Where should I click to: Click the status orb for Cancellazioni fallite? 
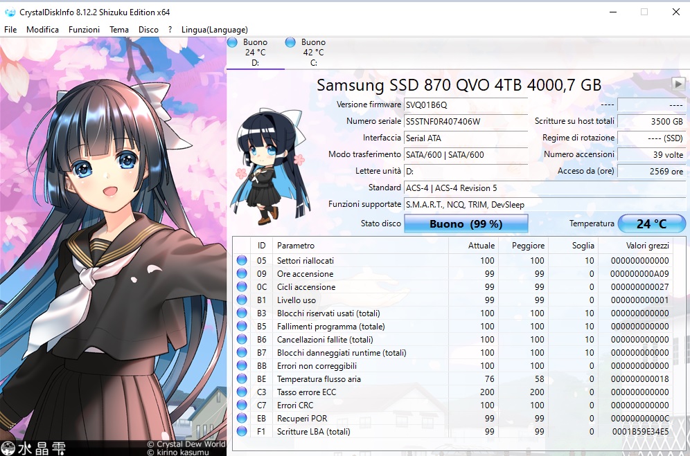242,340
